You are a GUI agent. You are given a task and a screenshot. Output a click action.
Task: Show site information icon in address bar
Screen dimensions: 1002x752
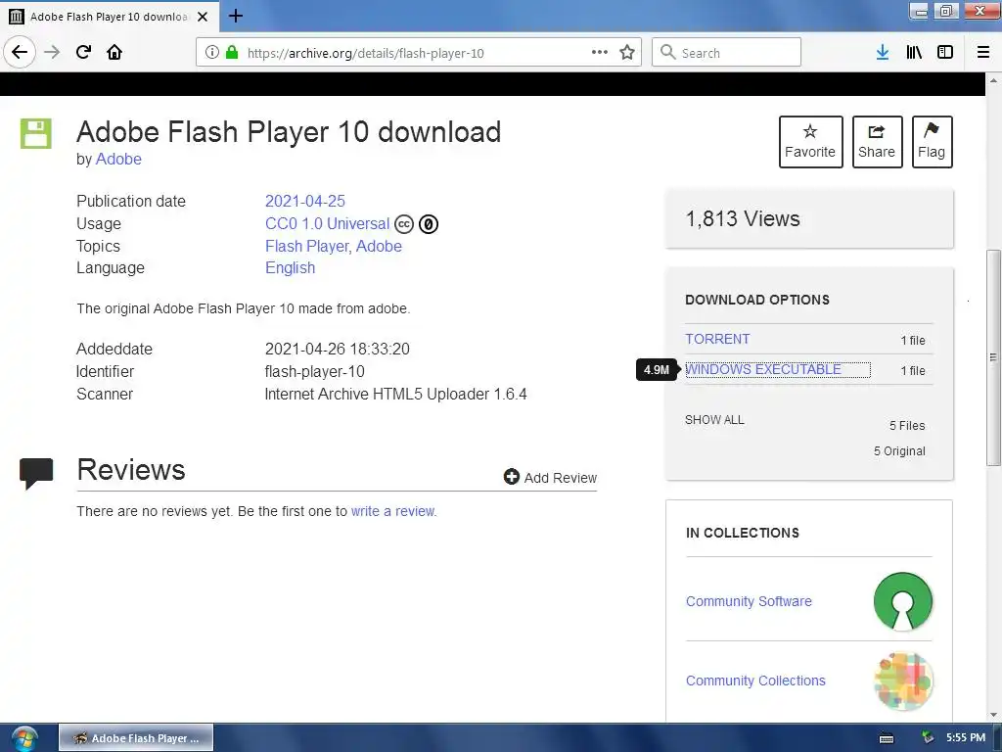pyautogui.click(x=212, y=53)
